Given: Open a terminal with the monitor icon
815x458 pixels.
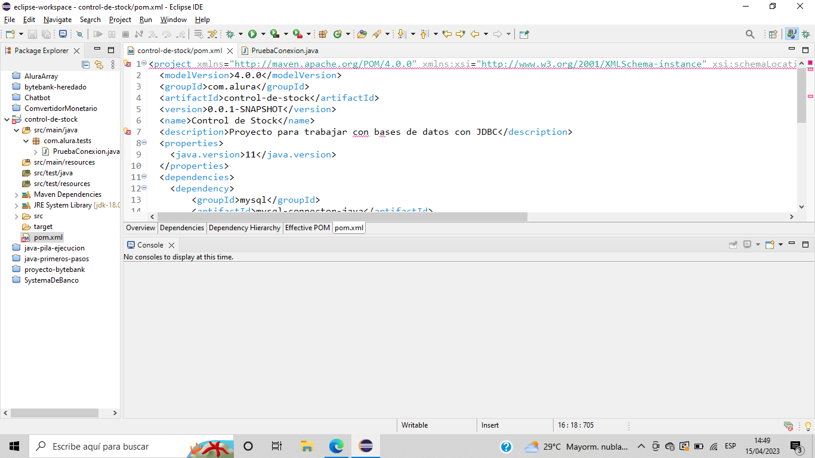Looking at the screenshot, I should [x=63, y=35].
